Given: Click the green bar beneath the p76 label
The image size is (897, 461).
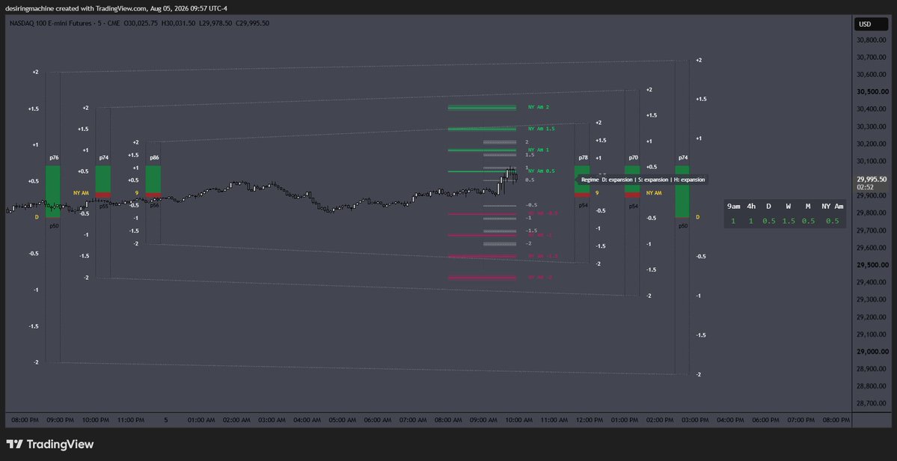Looking at the screenshot, I should [x=53, y=192].
